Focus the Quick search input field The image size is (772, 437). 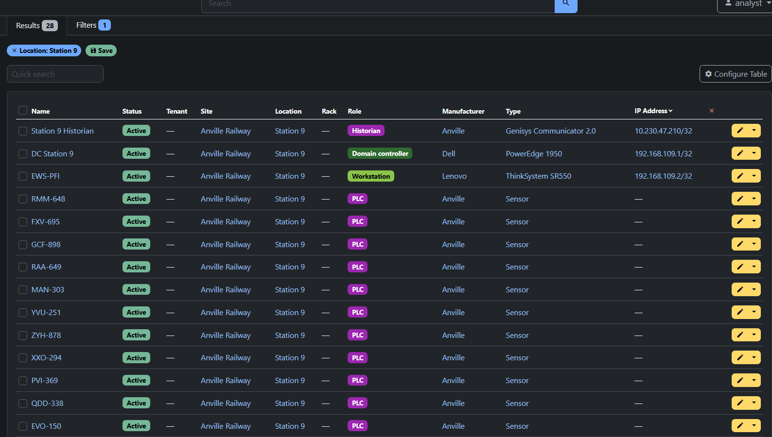click(55, 74)
